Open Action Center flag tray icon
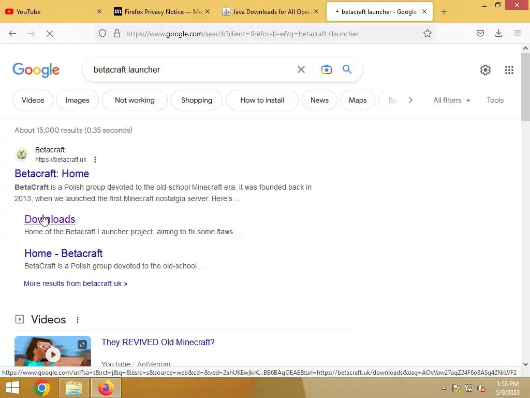The width and height of the screenshot is (530, 398). (457, 388)
